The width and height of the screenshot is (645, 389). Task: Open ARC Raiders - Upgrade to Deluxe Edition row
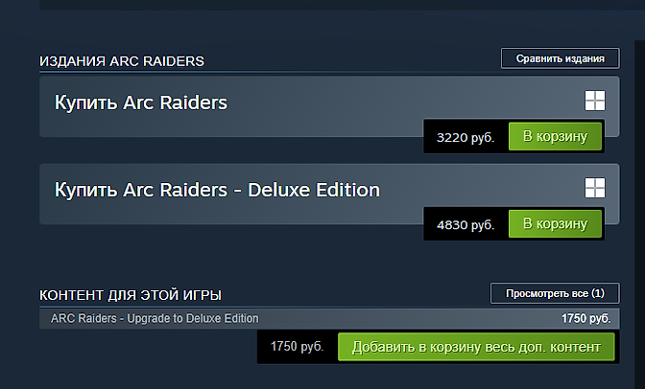(x=155, y=318)
